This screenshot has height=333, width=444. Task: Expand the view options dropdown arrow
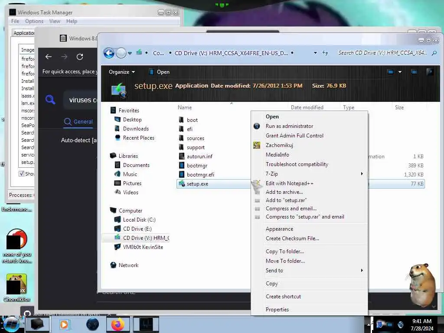coord(400,72)
